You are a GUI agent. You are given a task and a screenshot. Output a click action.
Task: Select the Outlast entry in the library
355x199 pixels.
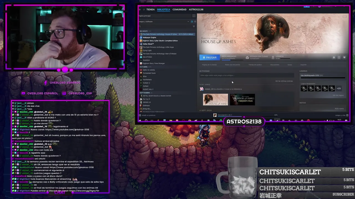coord(146,86)
